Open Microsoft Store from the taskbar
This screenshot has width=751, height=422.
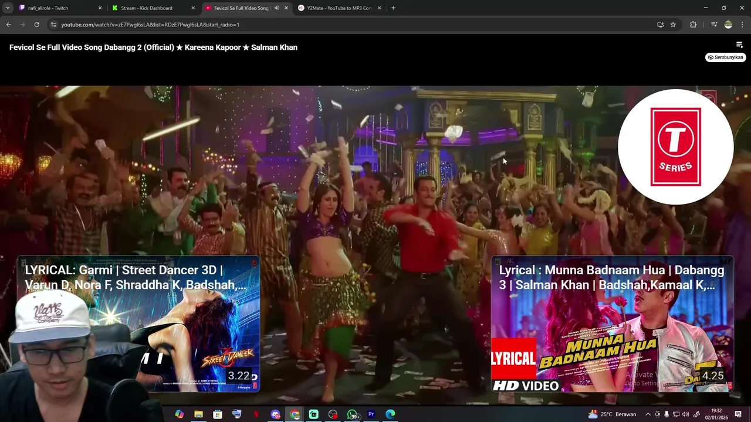click(x=218, y=414)
